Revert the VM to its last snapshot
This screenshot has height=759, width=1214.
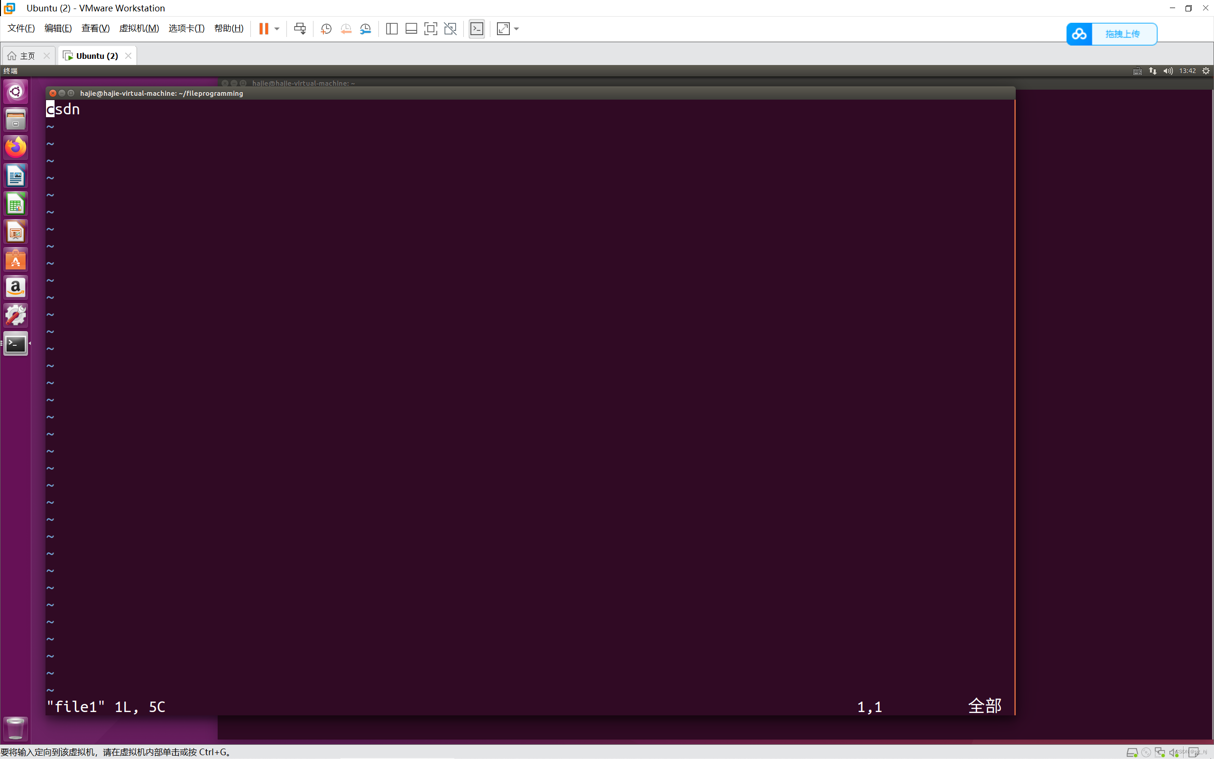(x=346, y=28)
